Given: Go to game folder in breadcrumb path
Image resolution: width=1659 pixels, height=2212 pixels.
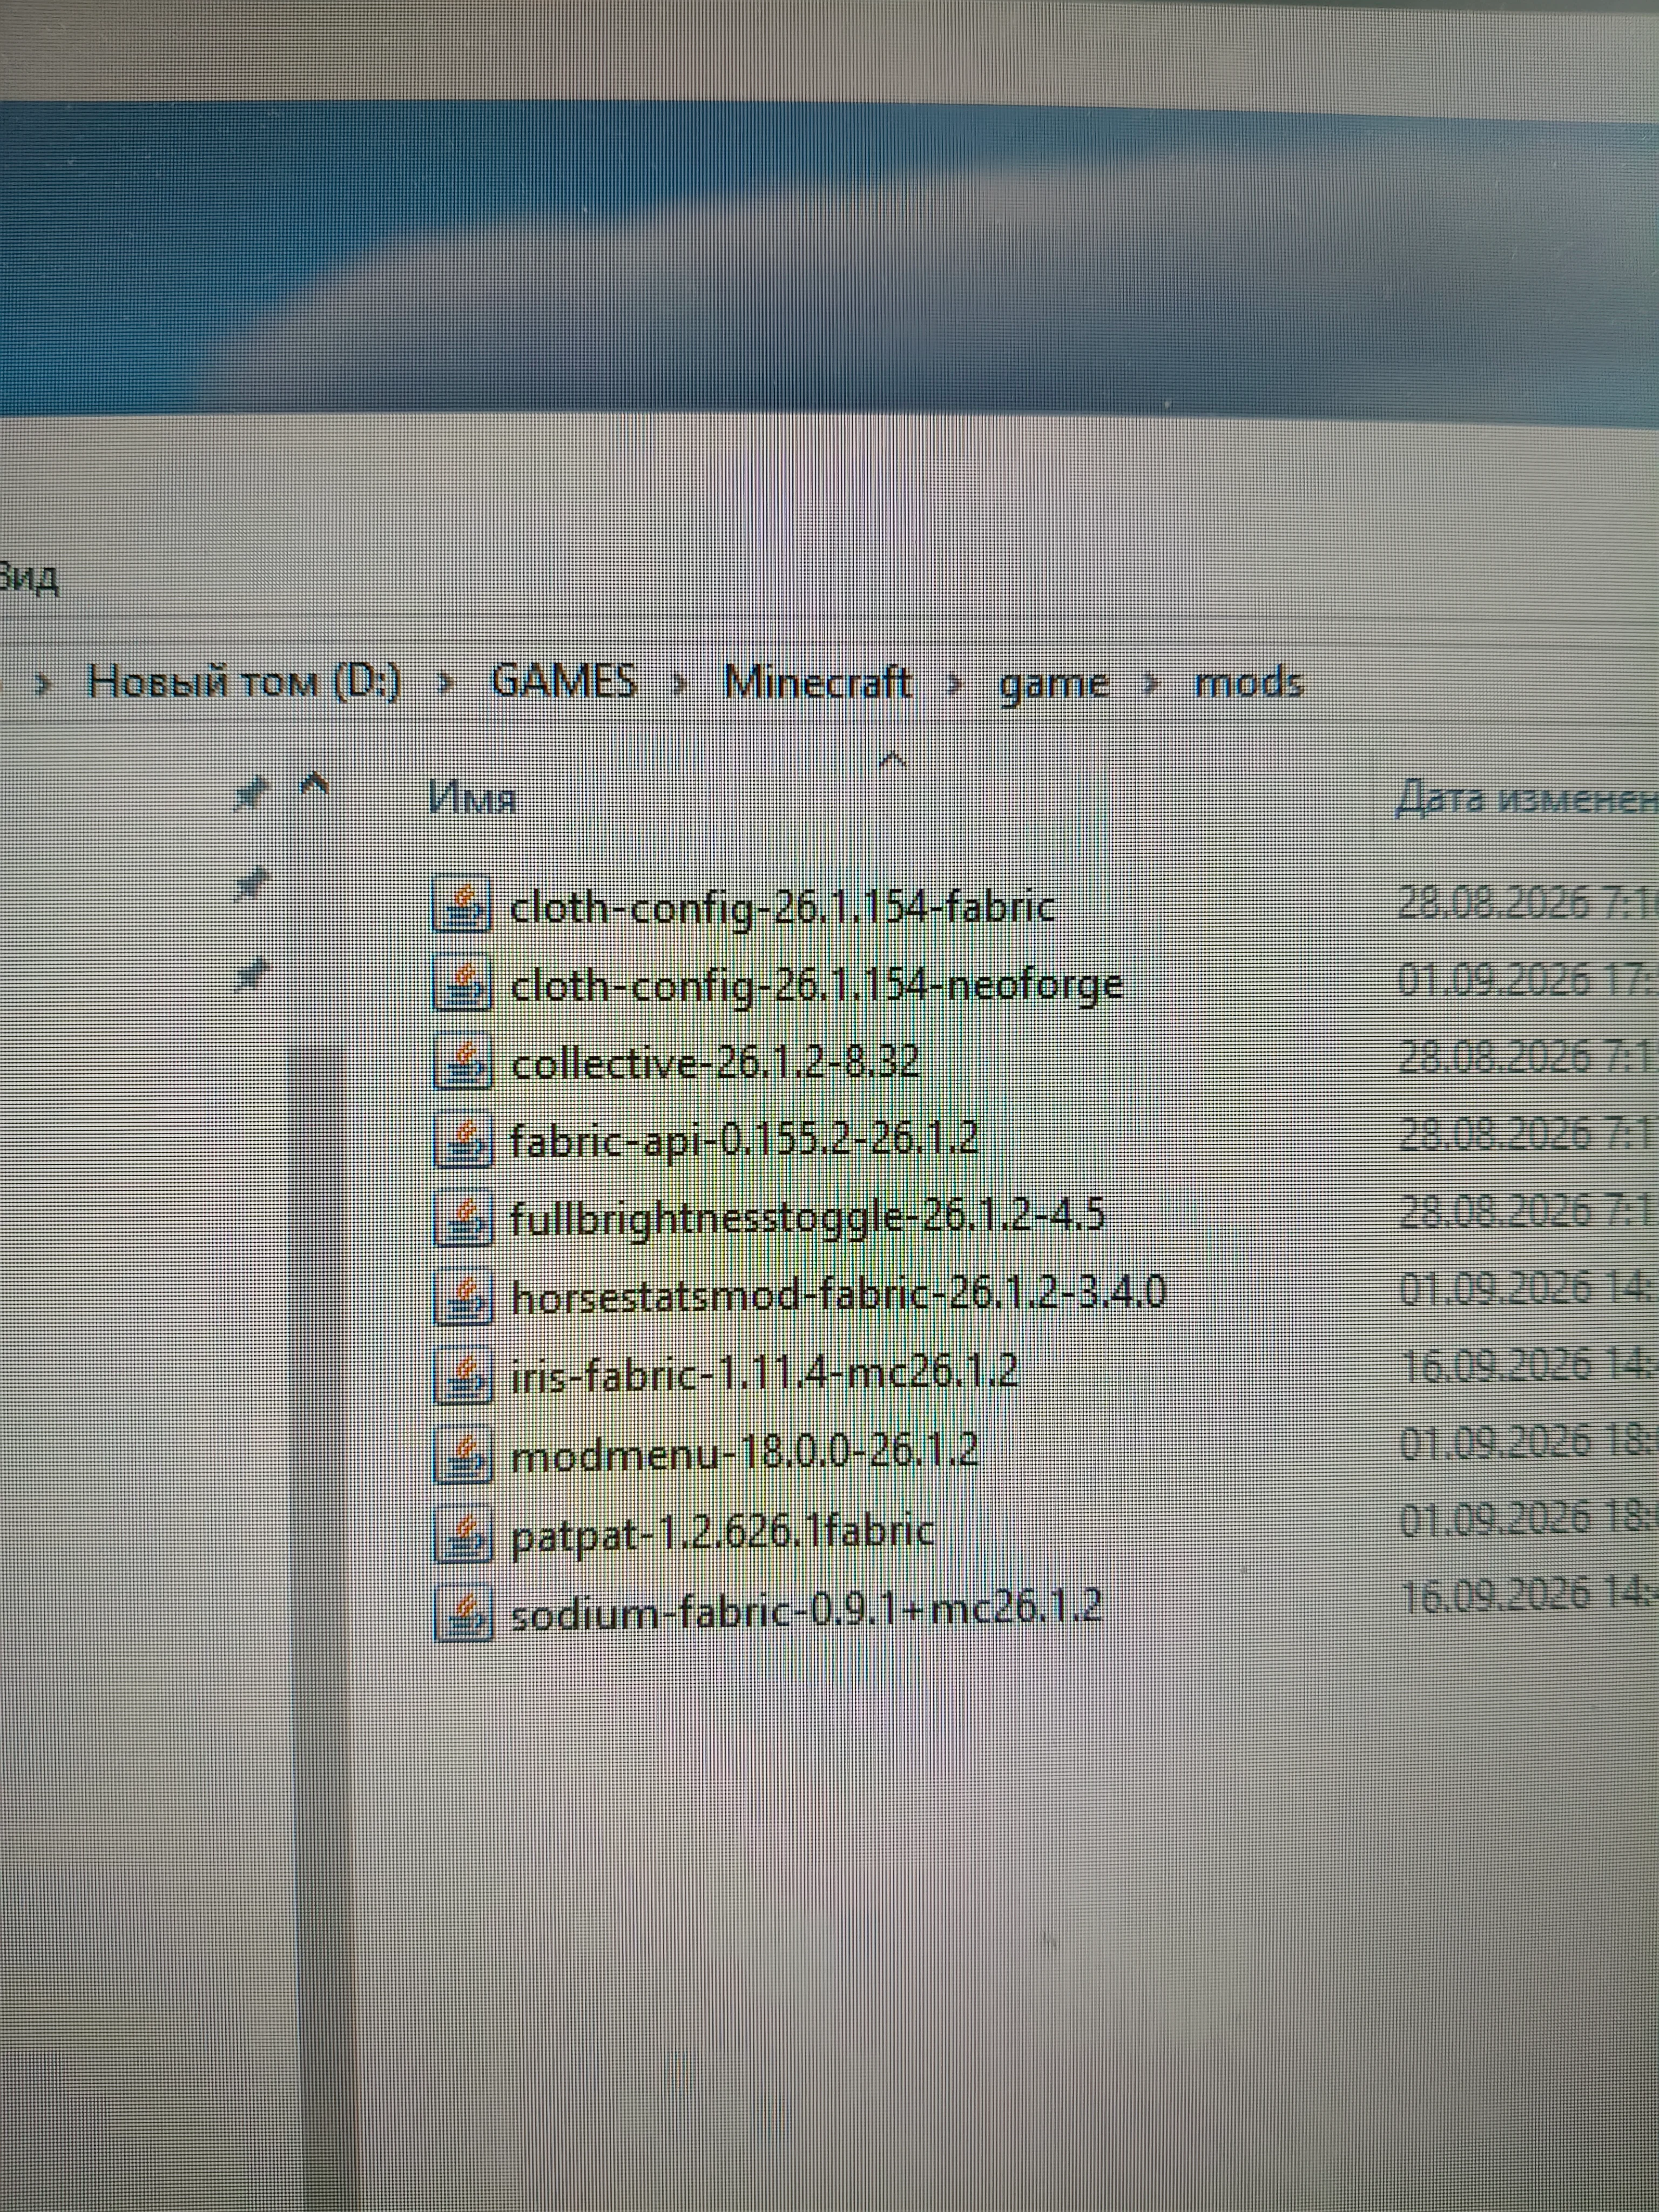Looking at the screenshot, I should pyautogui.click(x=1054, y=685).
